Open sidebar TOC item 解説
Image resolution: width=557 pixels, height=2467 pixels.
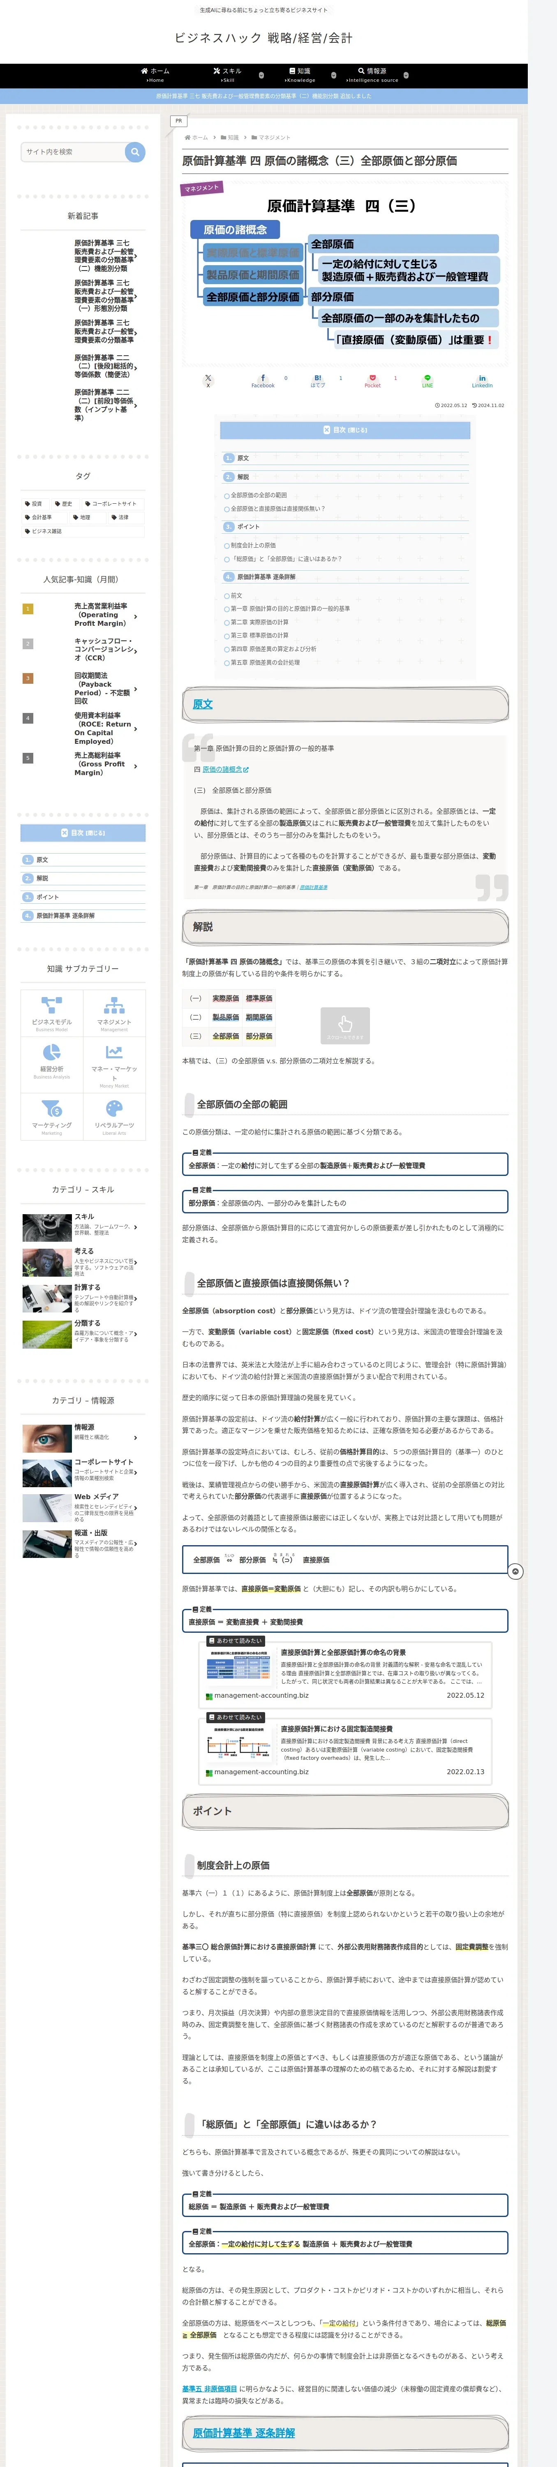pos(42,878)
